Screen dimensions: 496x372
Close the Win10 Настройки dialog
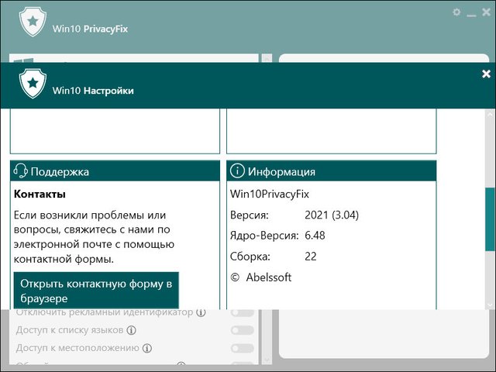coord(486,74)
